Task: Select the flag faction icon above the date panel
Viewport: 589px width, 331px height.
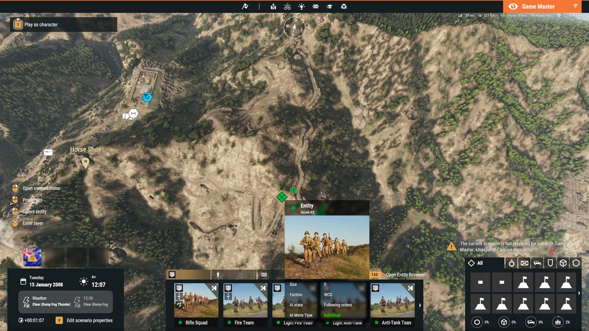Action: tap(32, 257)
